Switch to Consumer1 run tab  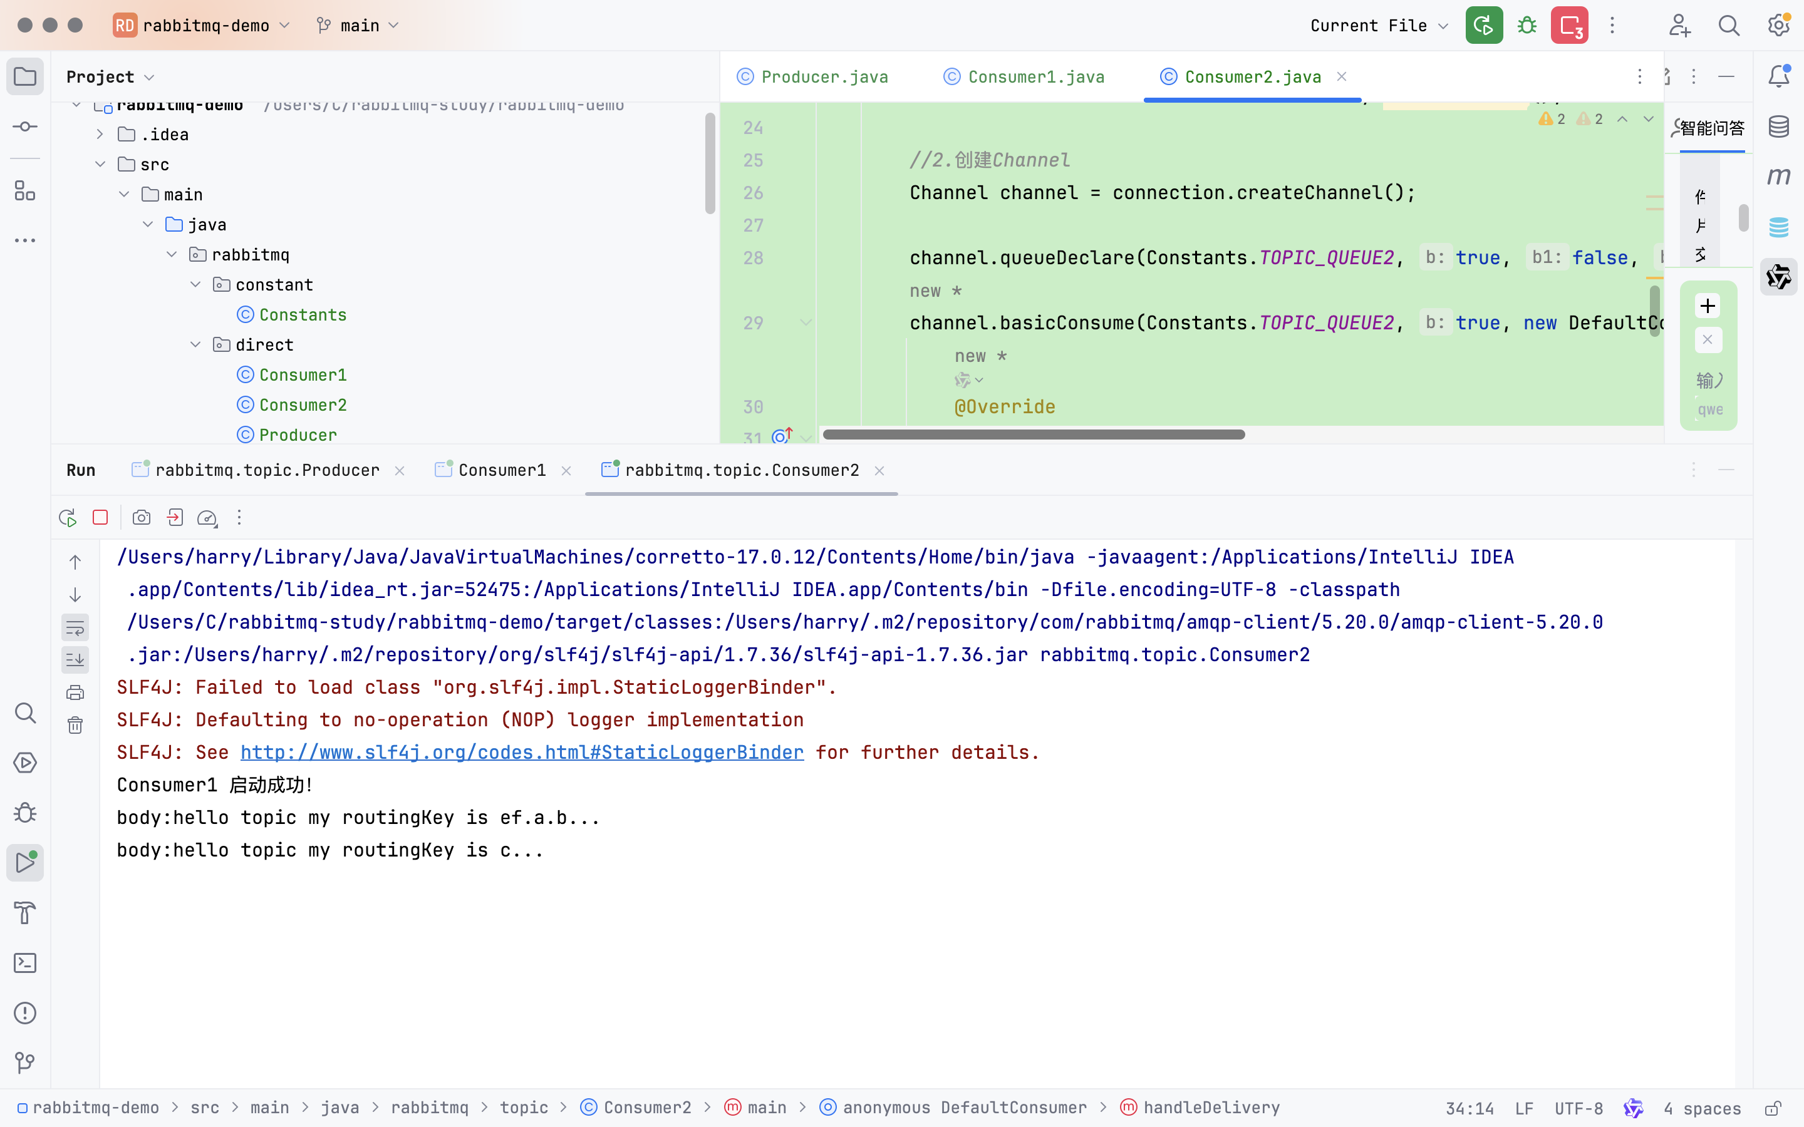coord(502,470)
